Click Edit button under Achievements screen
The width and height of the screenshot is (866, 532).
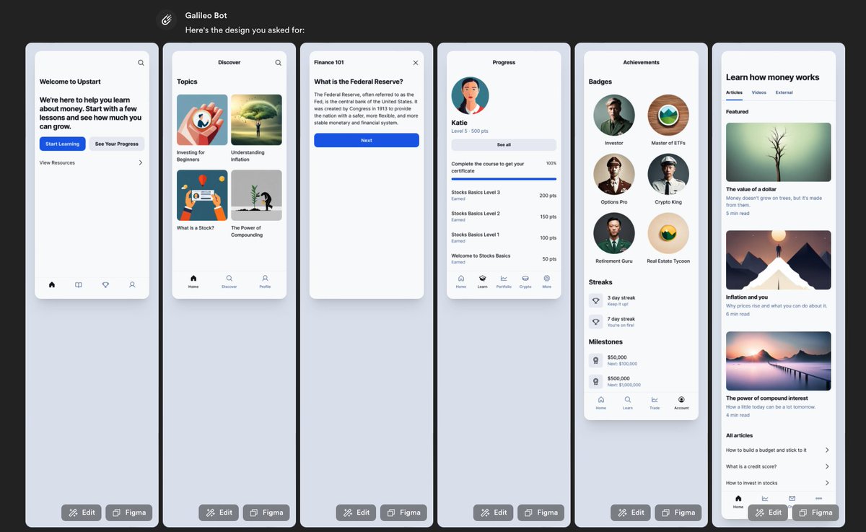coord(631,513)
